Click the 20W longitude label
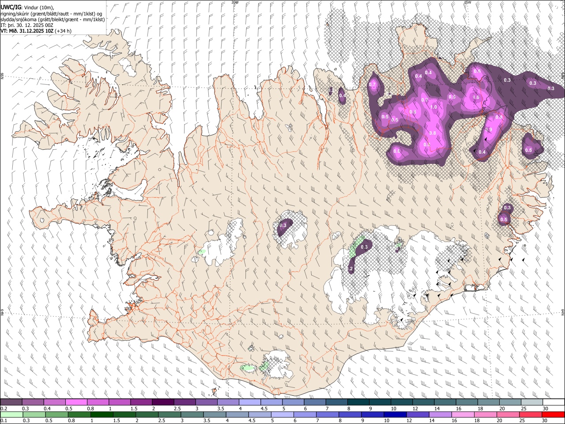Image resolution: width=565 pixels, height=424 pixels. (235, 2)
